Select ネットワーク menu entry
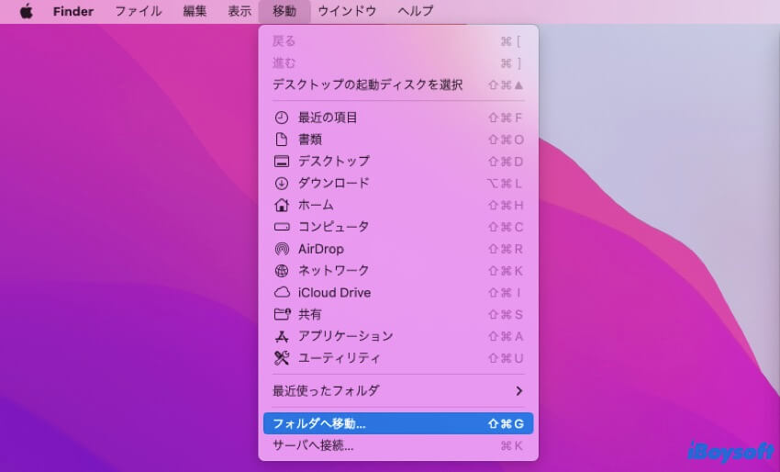The height and width of the screenshot is (472, 780). pos(398,270)
